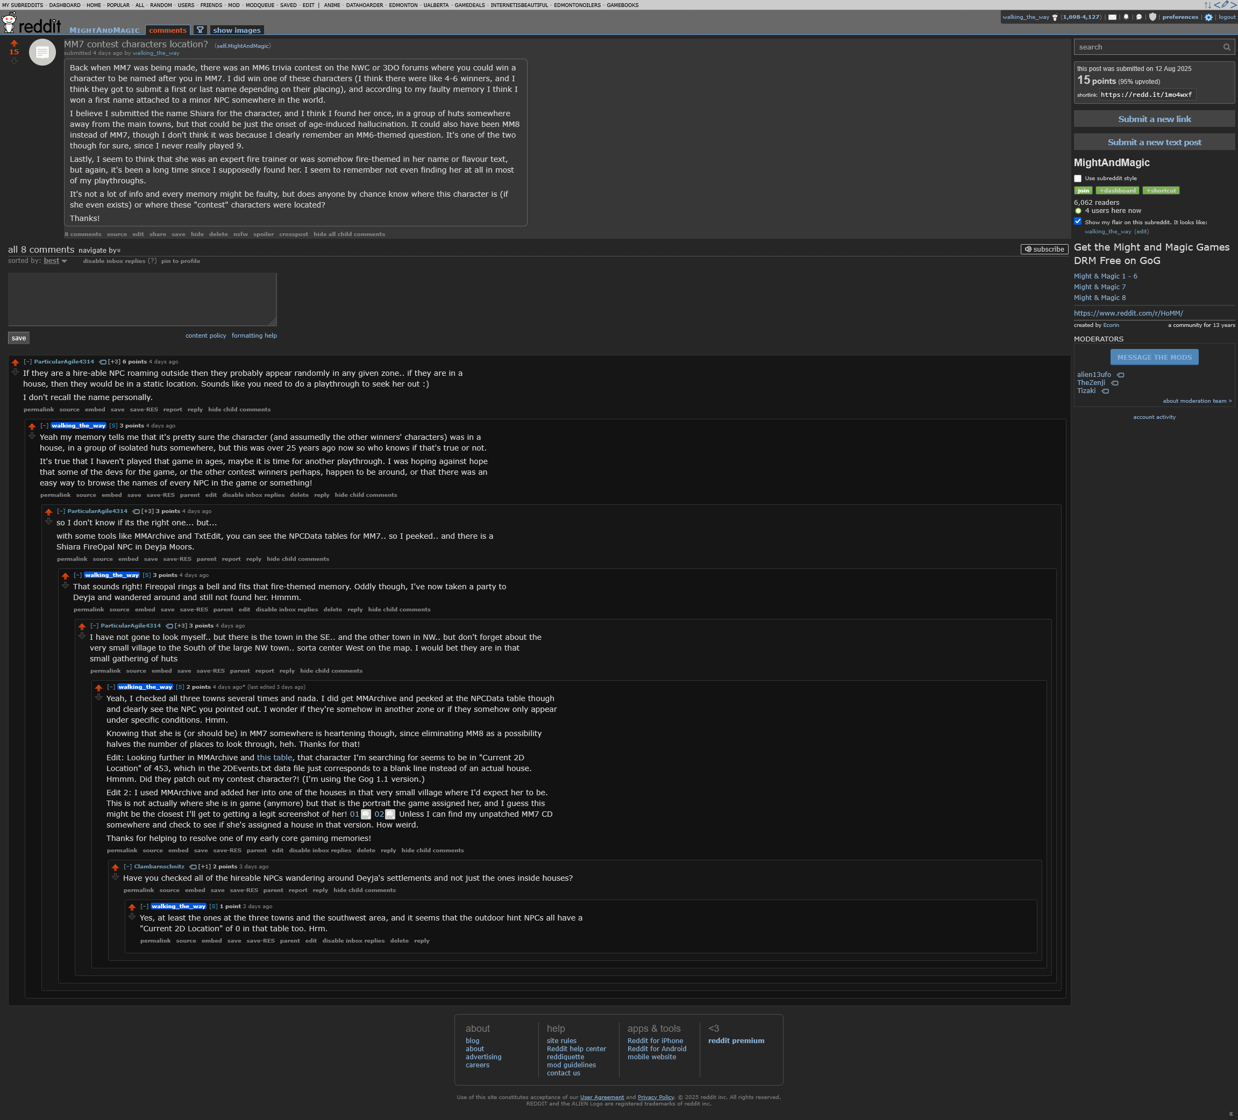The image size is (1238, 1120).
Task: Click Submit a new link button
Action: 1154,119
